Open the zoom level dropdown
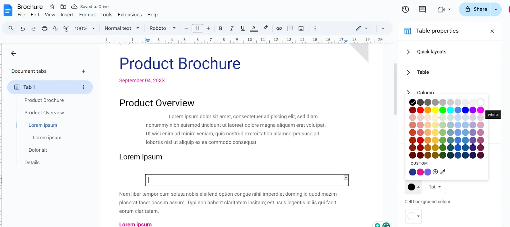 (85, 28)
